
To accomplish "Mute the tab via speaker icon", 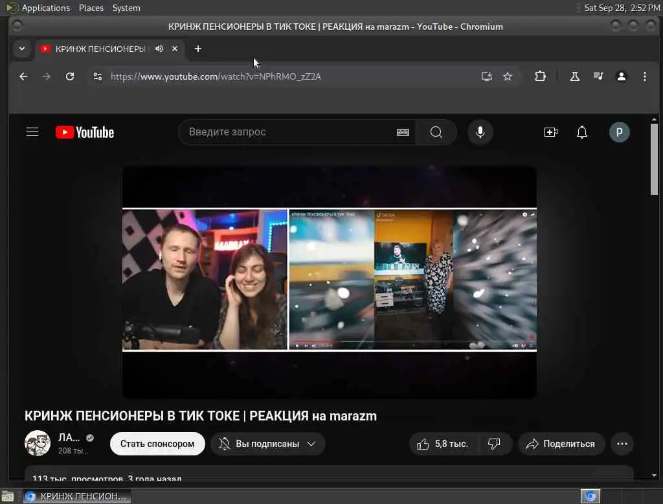I will (x=159, y=49).
